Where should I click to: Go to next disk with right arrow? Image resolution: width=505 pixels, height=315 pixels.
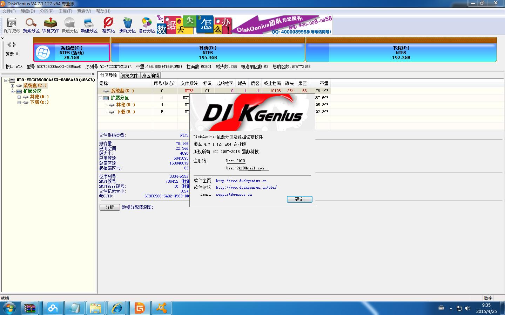[15, 44]
